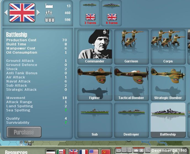Select the German flag in bottom bar
This screenshot has width=190, height=154.
click(50, 152)
